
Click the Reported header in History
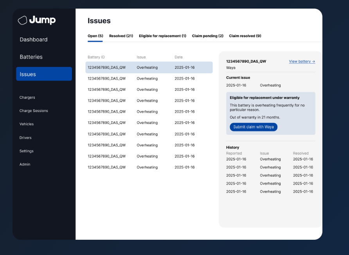pos(234,153)
